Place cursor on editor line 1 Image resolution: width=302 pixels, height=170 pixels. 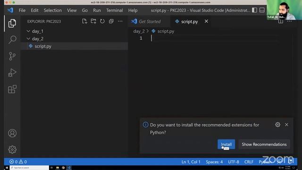click(x=214, y=38)
